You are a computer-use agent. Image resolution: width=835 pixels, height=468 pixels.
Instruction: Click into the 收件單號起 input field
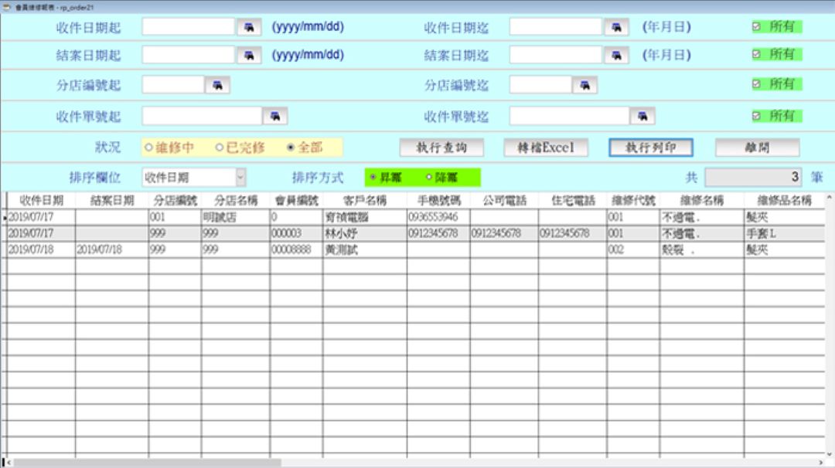pos(203,117)
